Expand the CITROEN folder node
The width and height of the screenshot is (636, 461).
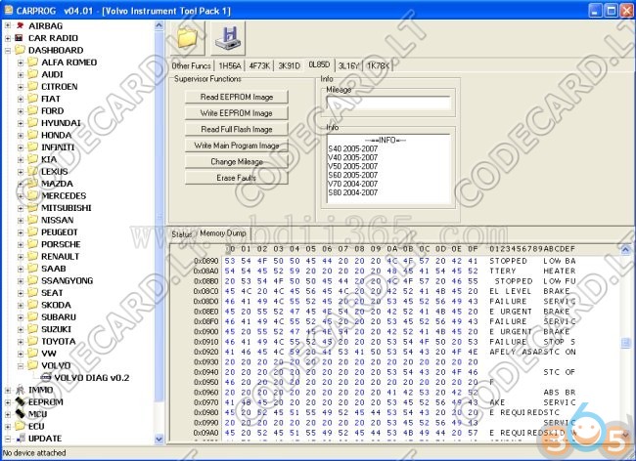21,87
